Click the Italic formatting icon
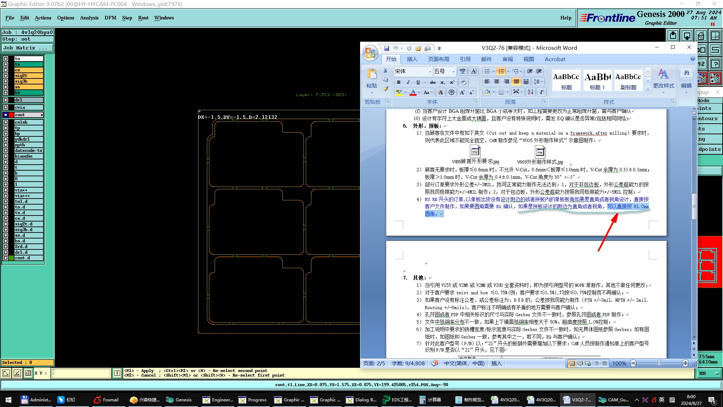 (408, 82)
